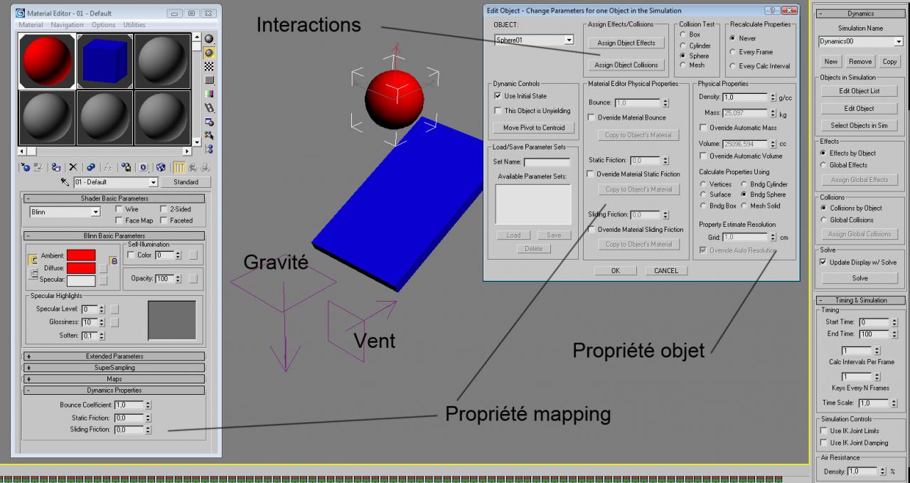The width and height of the screenshot is (910, 483).
Task: Open the Utilities menu
Action: (134, 25)
